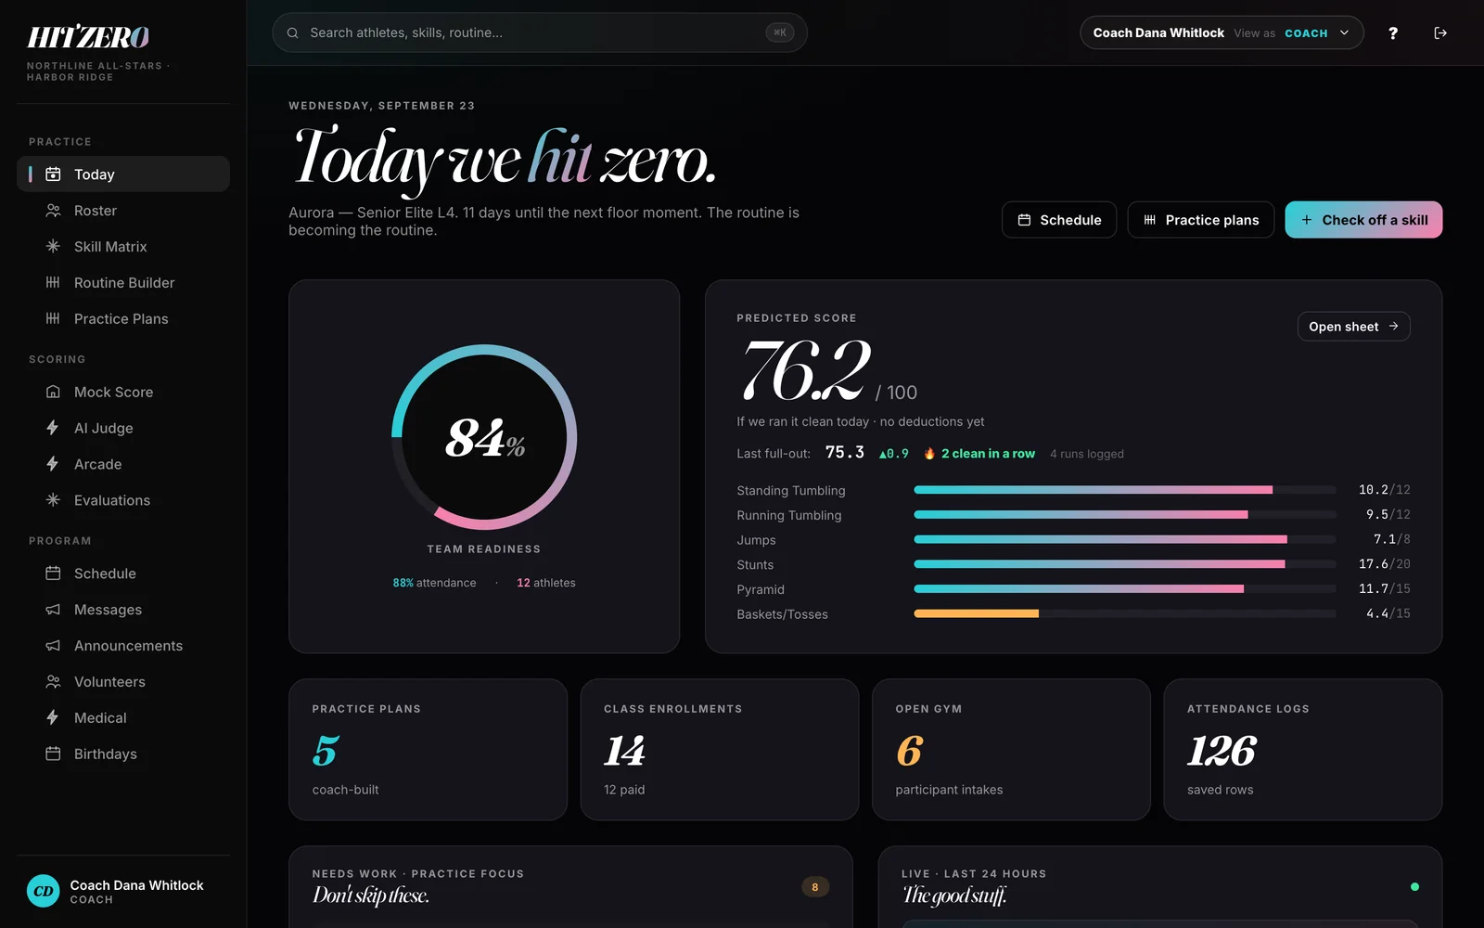Click the Practice plans header button
Screen dimensions: 1484x928
pos(1201,220)
